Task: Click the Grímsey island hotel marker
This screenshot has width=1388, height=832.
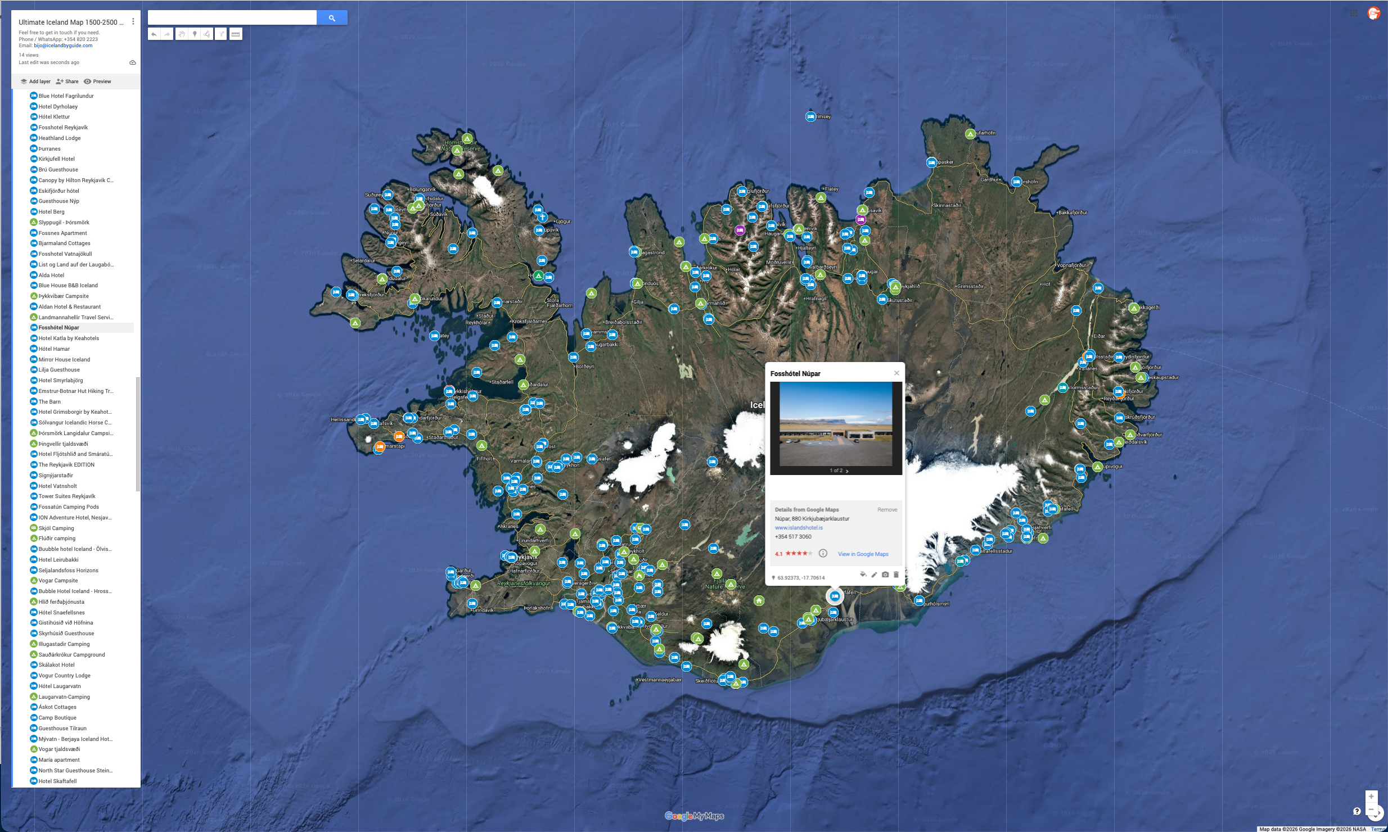Action: pyautogui.click(x=810, y=116)
